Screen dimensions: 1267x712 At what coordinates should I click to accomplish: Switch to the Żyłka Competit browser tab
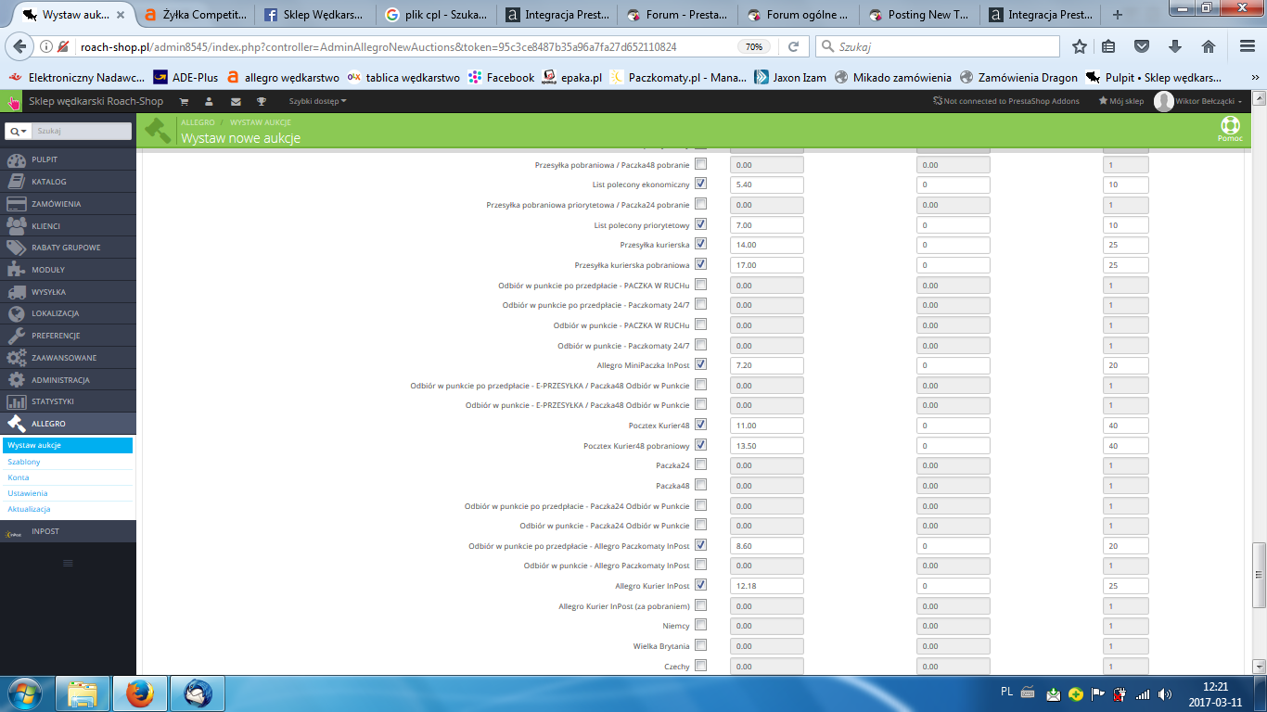tap(196, 15)
